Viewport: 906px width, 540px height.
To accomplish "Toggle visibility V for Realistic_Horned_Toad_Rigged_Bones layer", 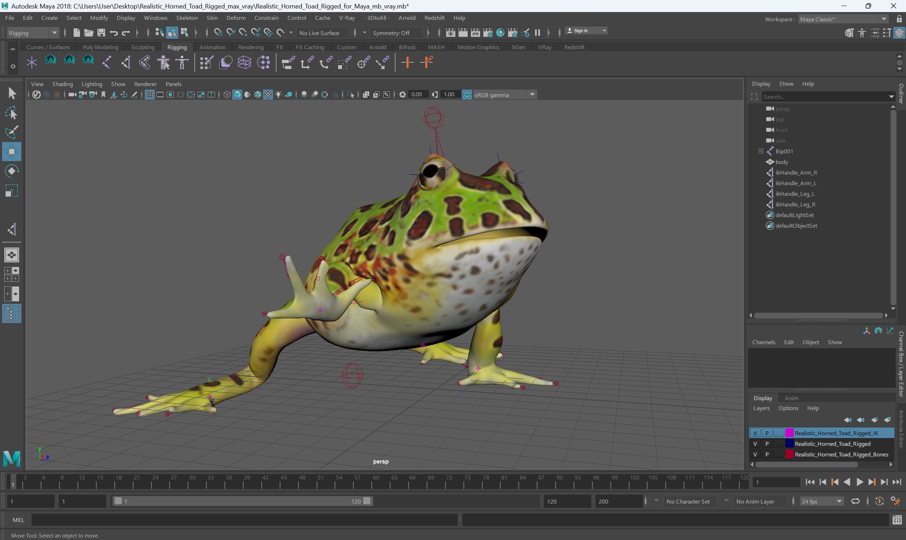I will point(755,454).
